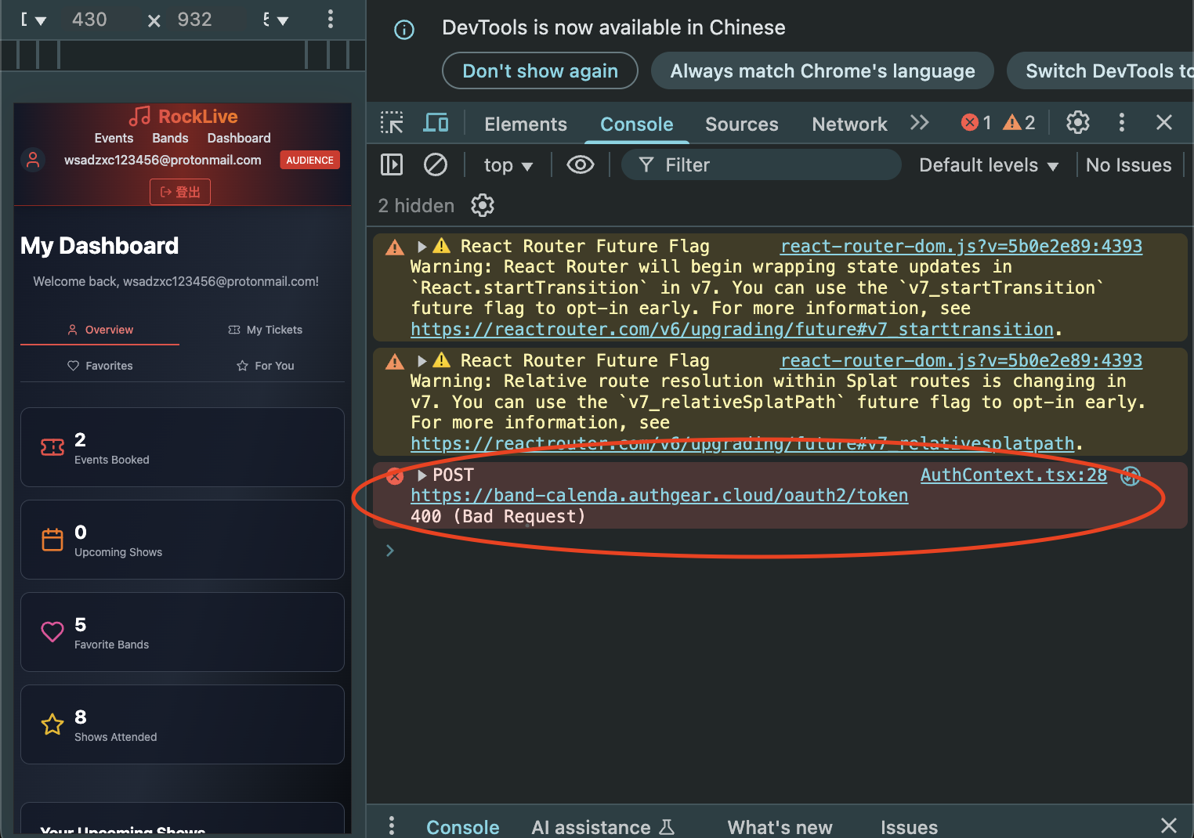1194x838 pixels.
Task: Switch to the Console tab
Action: point(637,124)
